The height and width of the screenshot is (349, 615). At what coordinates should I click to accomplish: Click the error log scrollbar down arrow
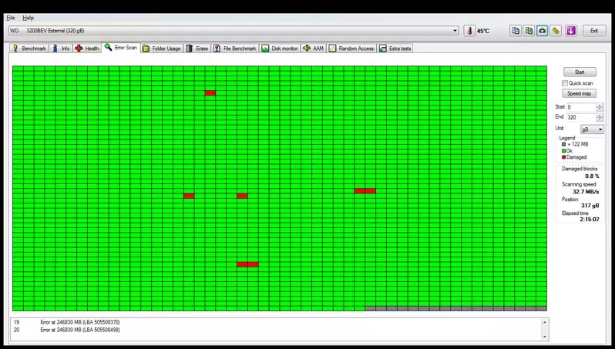tap(544, 337)
